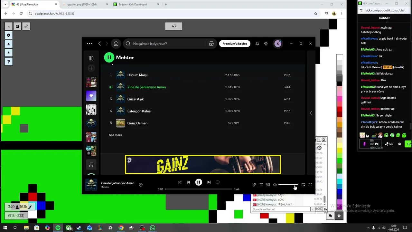Skip to the next track
Image resolution: width=412 pixels, height=232 pixels.
pos(209,182)
